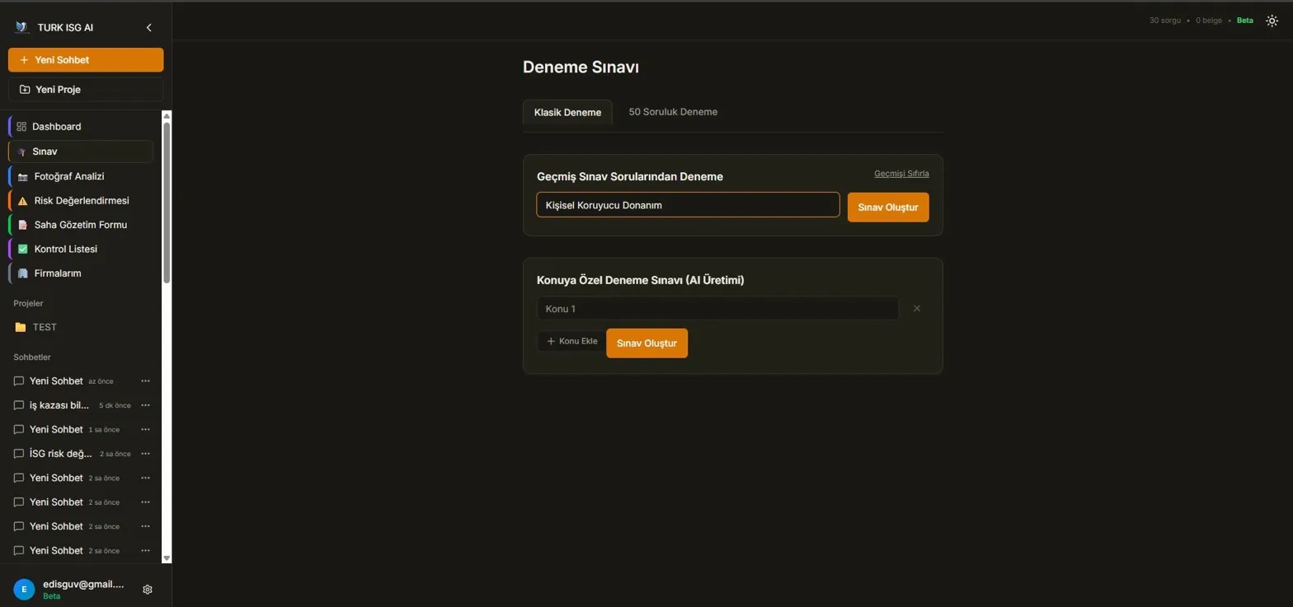The image size is (1293, 607).
Task: Toggle light/dark theme sun icon
Action: pyautogui.click(x=1272, y=21)
